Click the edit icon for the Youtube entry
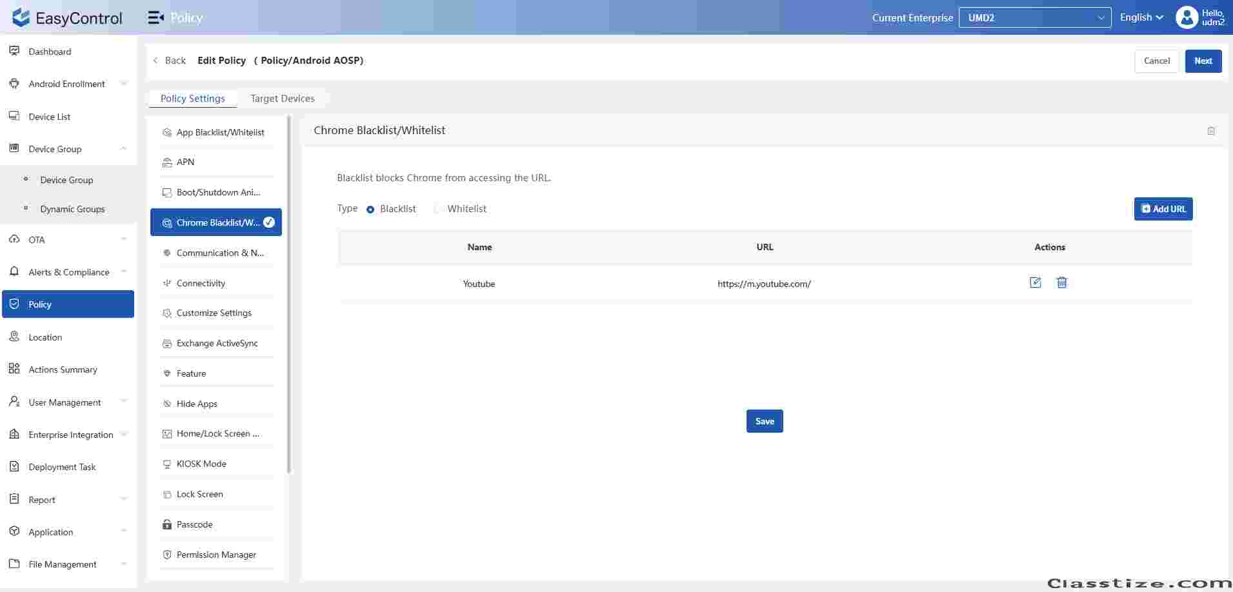The width and height of the screenshot is (1233, 592). point(1035,282)
